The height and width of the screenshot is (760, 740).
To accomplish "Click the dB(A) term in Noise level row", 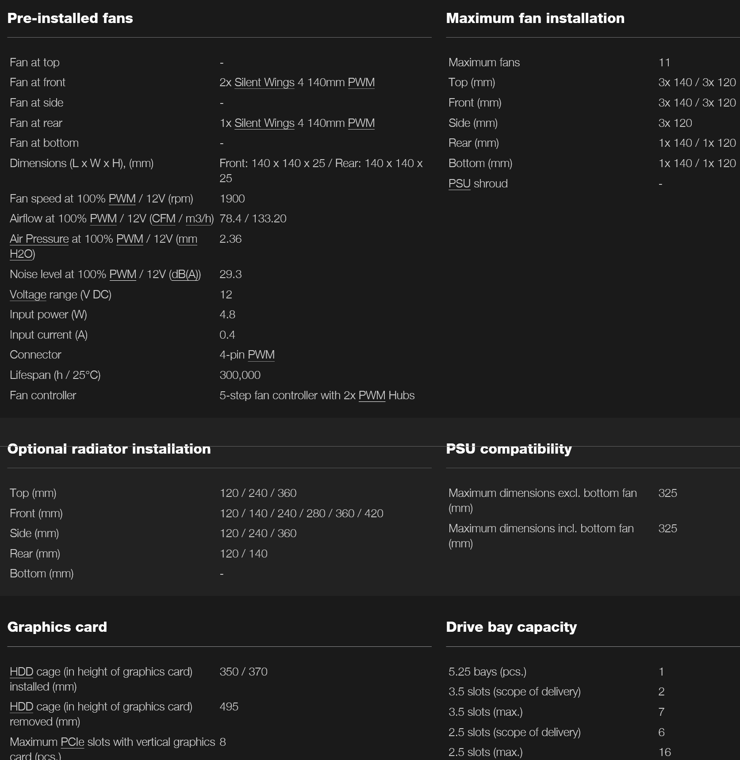I will click(x=185, y=275).
